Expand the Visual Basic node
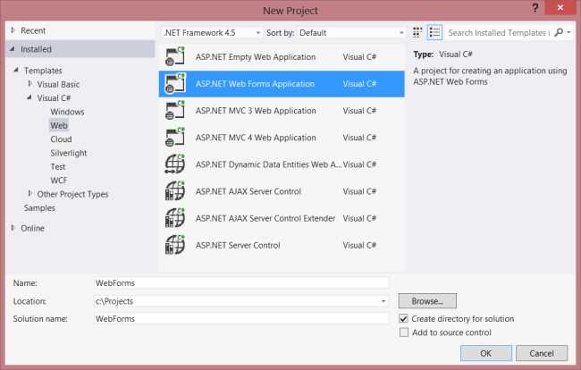Screen dimensions: 581x370 30,84
